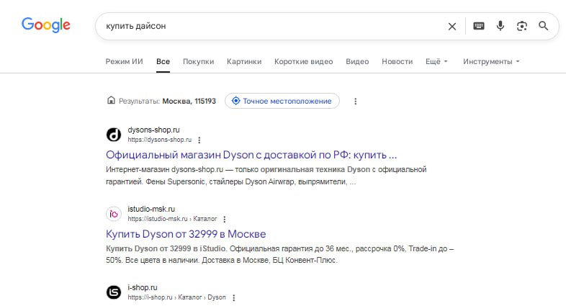Open three-dot menu for dysons-shop.ru result
This screenshot has height=306, width=566.
(x=199, y=140)
